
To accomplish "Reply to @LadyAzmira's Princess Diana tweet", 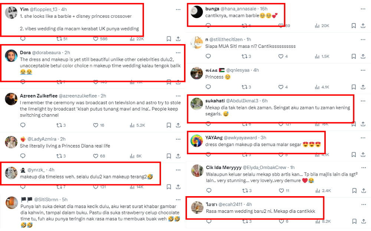I will [23, 156].
